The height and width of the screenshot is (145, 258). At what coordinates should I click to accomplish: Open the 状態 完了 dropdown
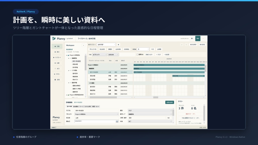pyautogui.click(x=150, y=121)
